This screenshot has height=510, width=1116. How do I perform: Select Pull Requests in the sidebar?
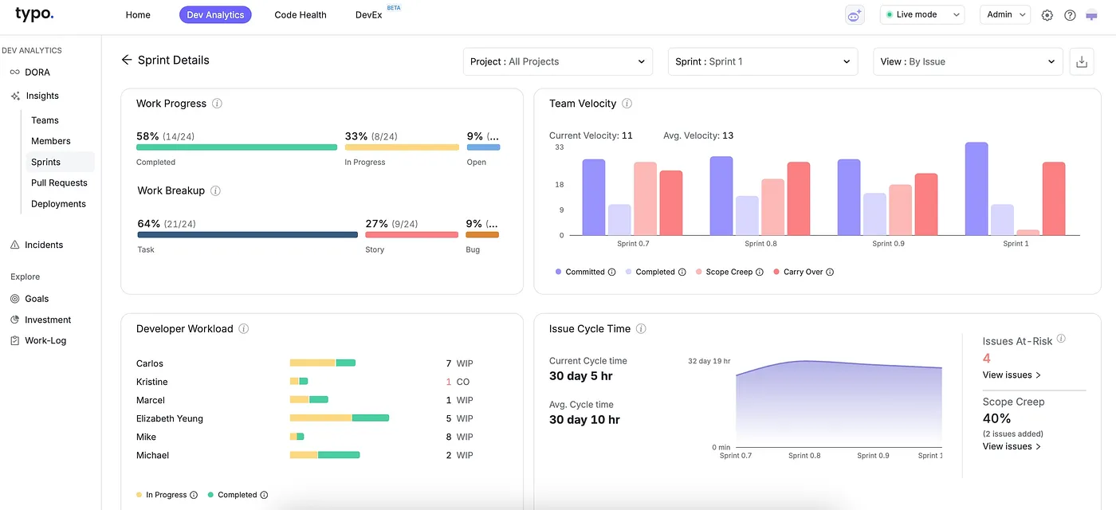click(59, 182)
